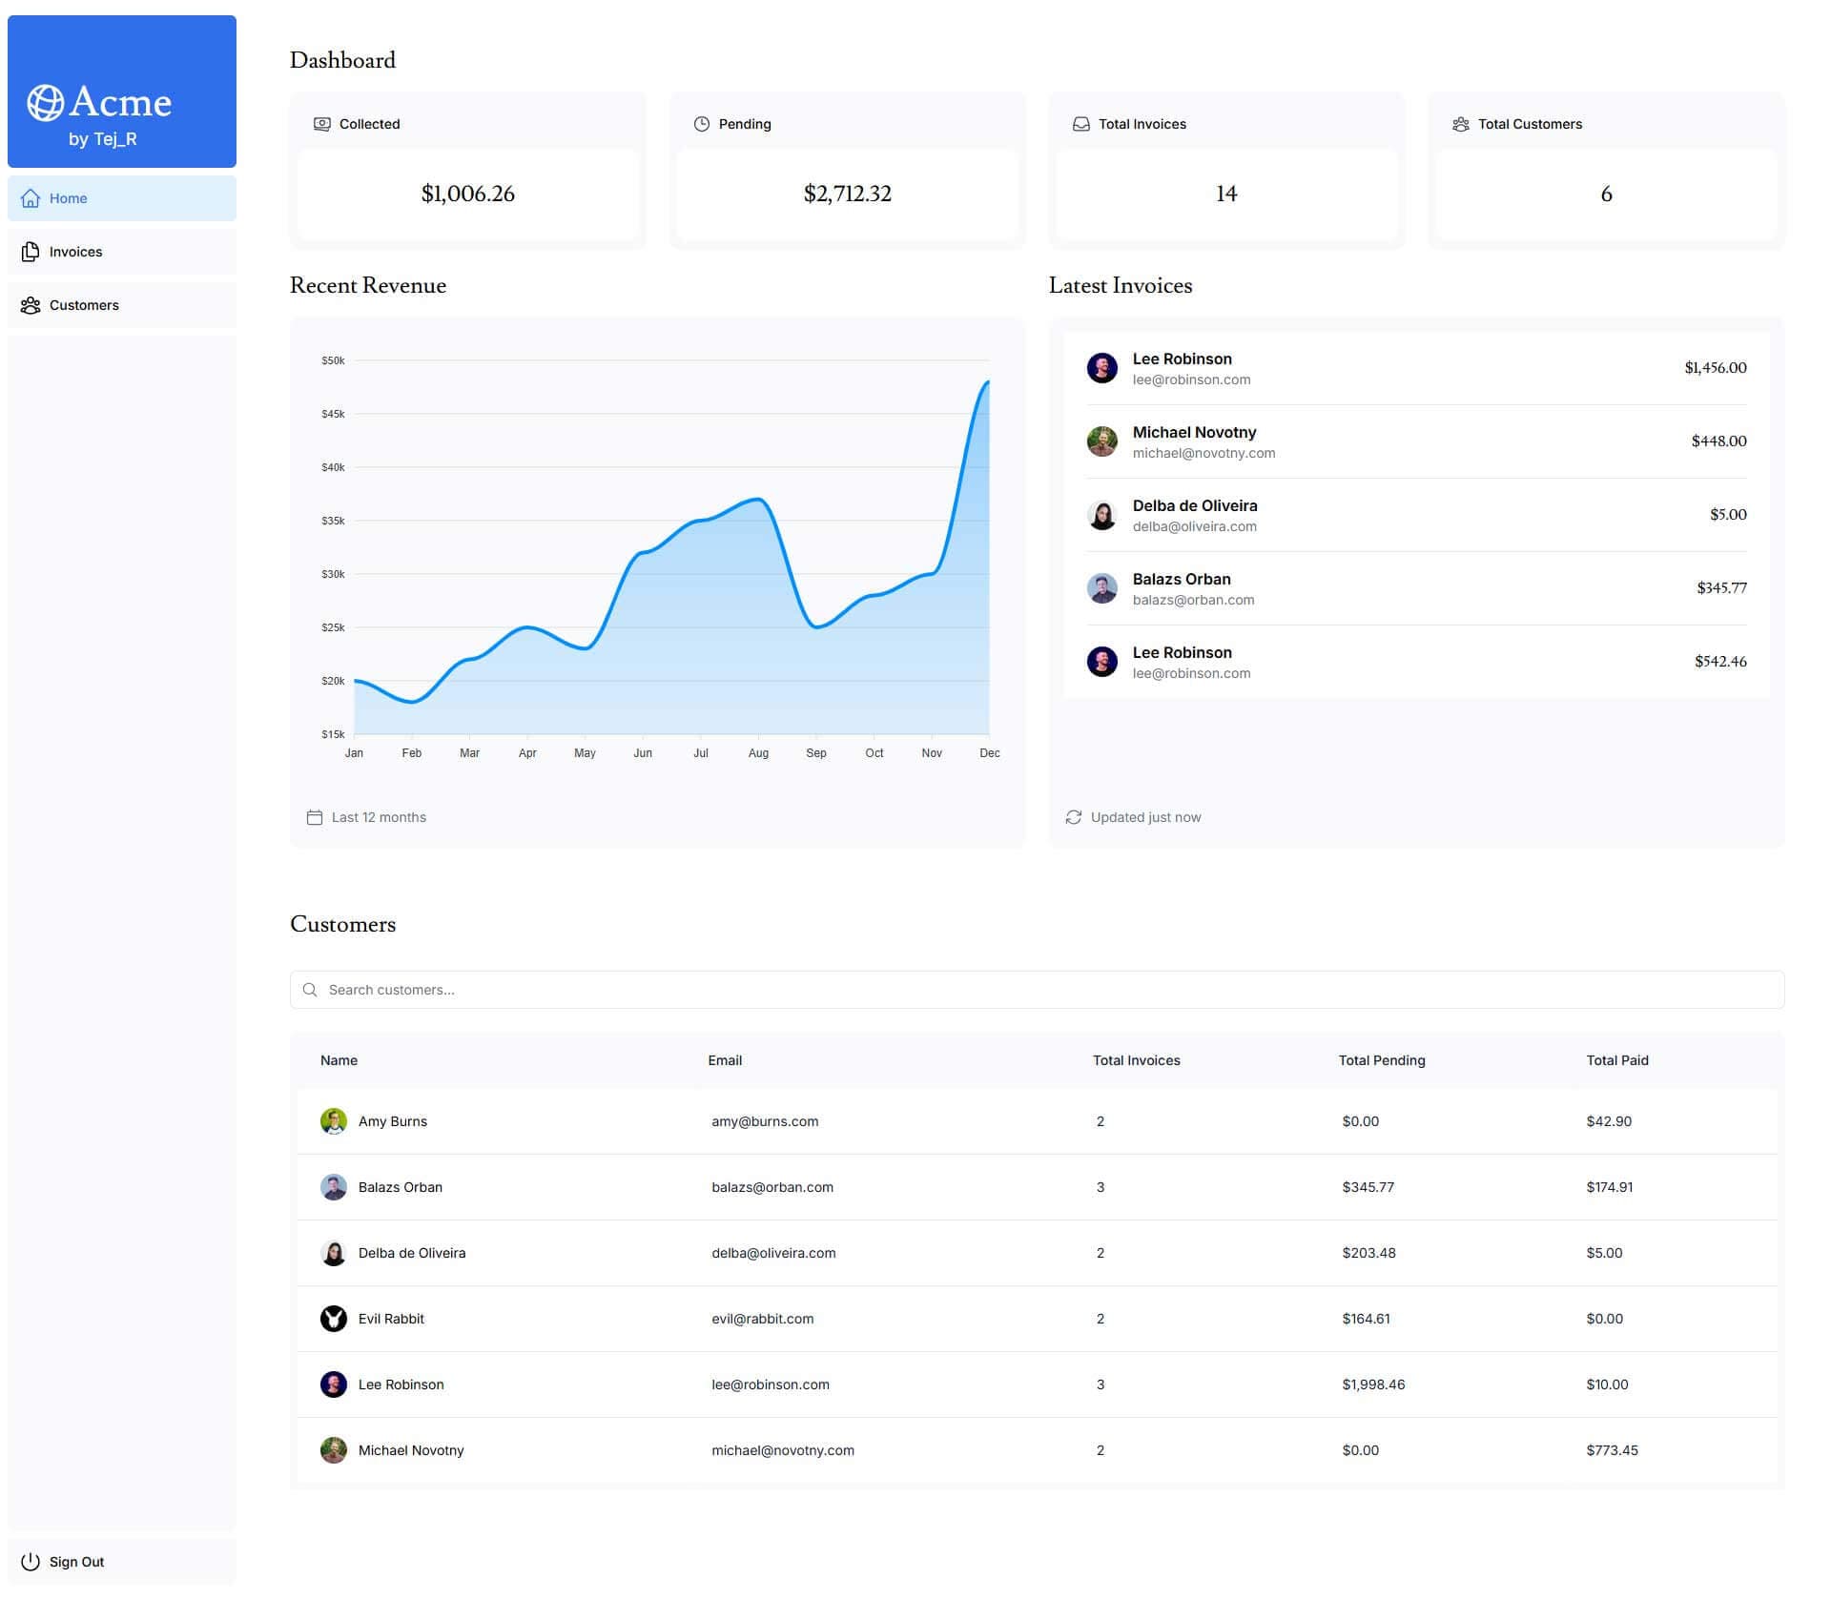Image resolution: width=1831 pixels, height=1600 pixels.
Task: Click the Total Pending column header
Action: click(1381, 1060)
